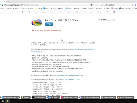Open the cad bookmark

[x=129, y=8]
